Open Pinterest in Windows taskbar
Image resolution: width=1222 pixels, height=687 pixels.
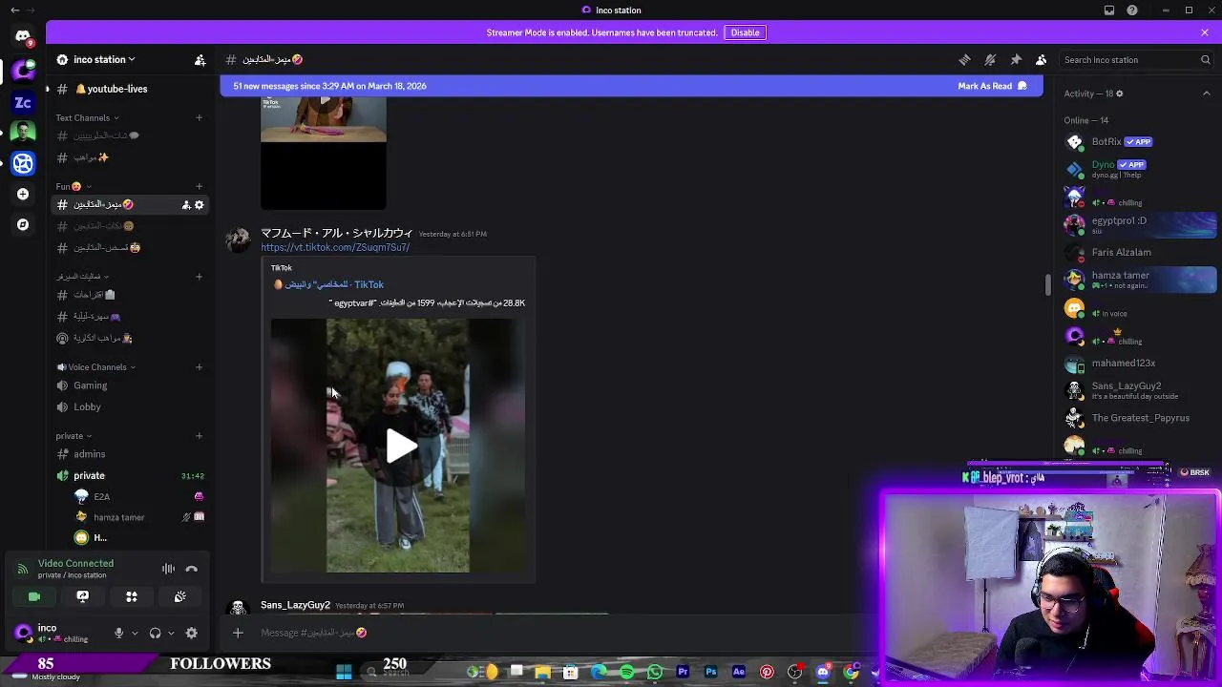(x=767, y=673)
